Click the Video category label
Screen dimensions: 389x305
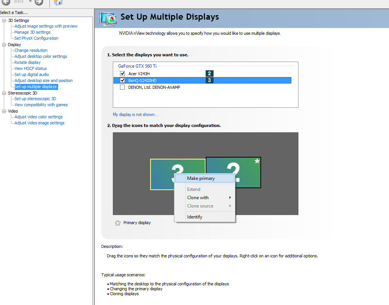coord(13,111)
